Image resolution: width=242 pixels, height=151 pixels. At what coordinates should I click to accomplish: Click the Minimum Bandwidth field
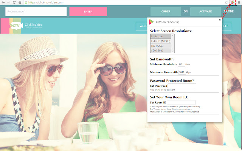[181, 65]
